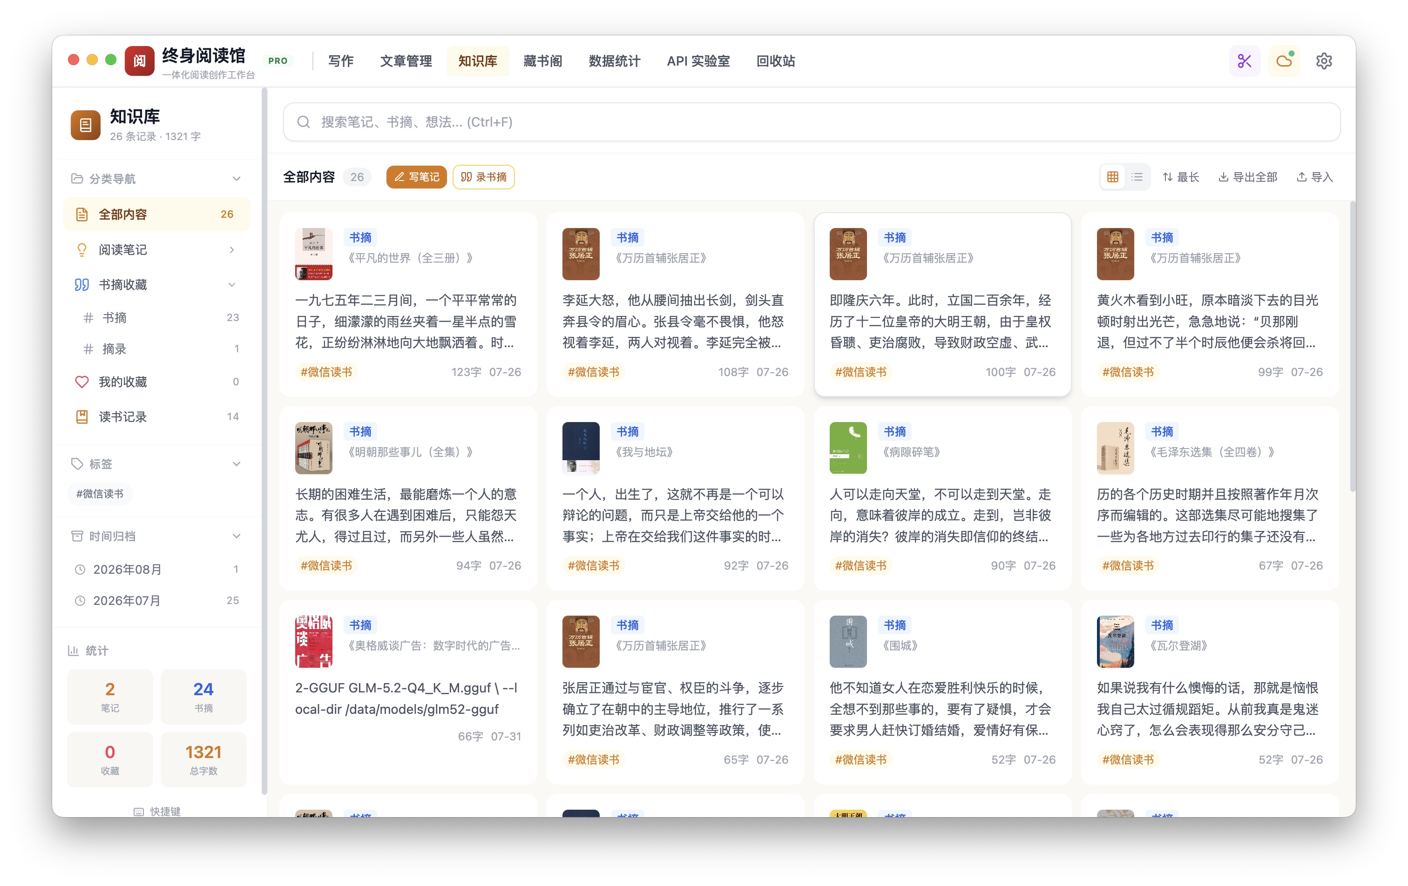This screenshot has height=886, width=1408.
Task: Filter by 2026年08月 archive
Action: pyautogui.click(x=157, y=569)
